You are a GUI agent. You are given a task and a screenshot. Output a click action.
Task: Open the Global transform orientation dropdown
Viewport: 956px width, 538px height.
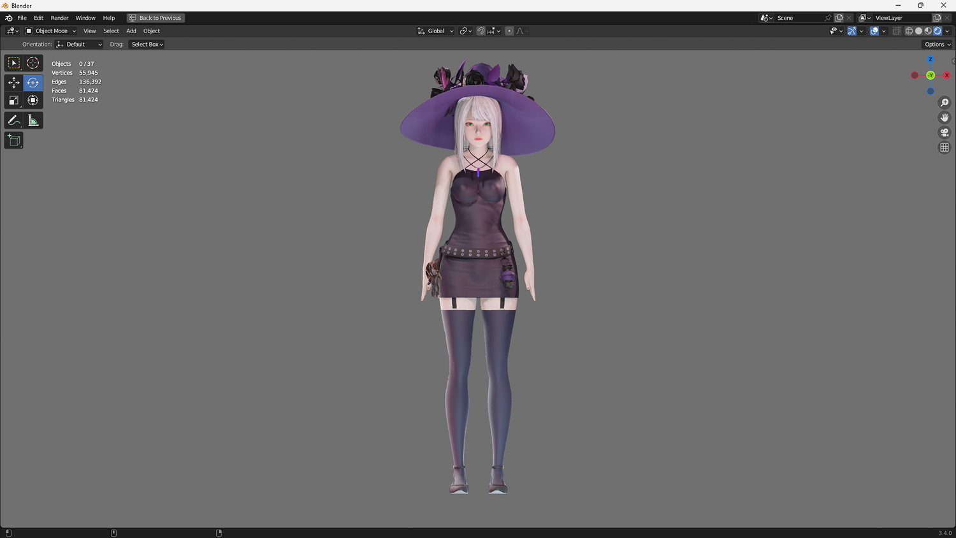[436, 31]
